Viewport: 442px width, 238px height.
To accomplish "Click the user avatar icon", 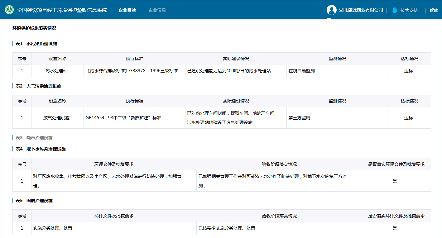I will [x=331, y=10].
